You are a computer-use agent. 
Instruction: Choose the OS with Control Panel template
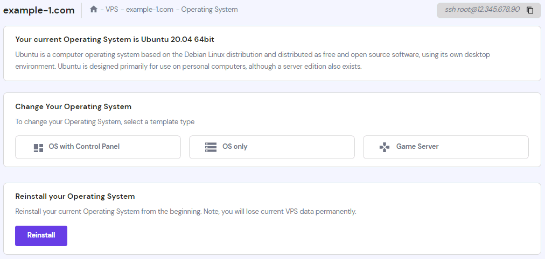coord(98,147)
